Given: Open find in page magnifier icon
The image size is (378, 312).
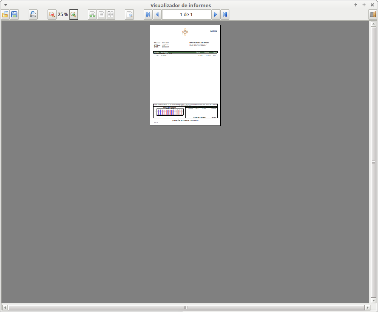Looking at the screenshot, I should (129, 14).
